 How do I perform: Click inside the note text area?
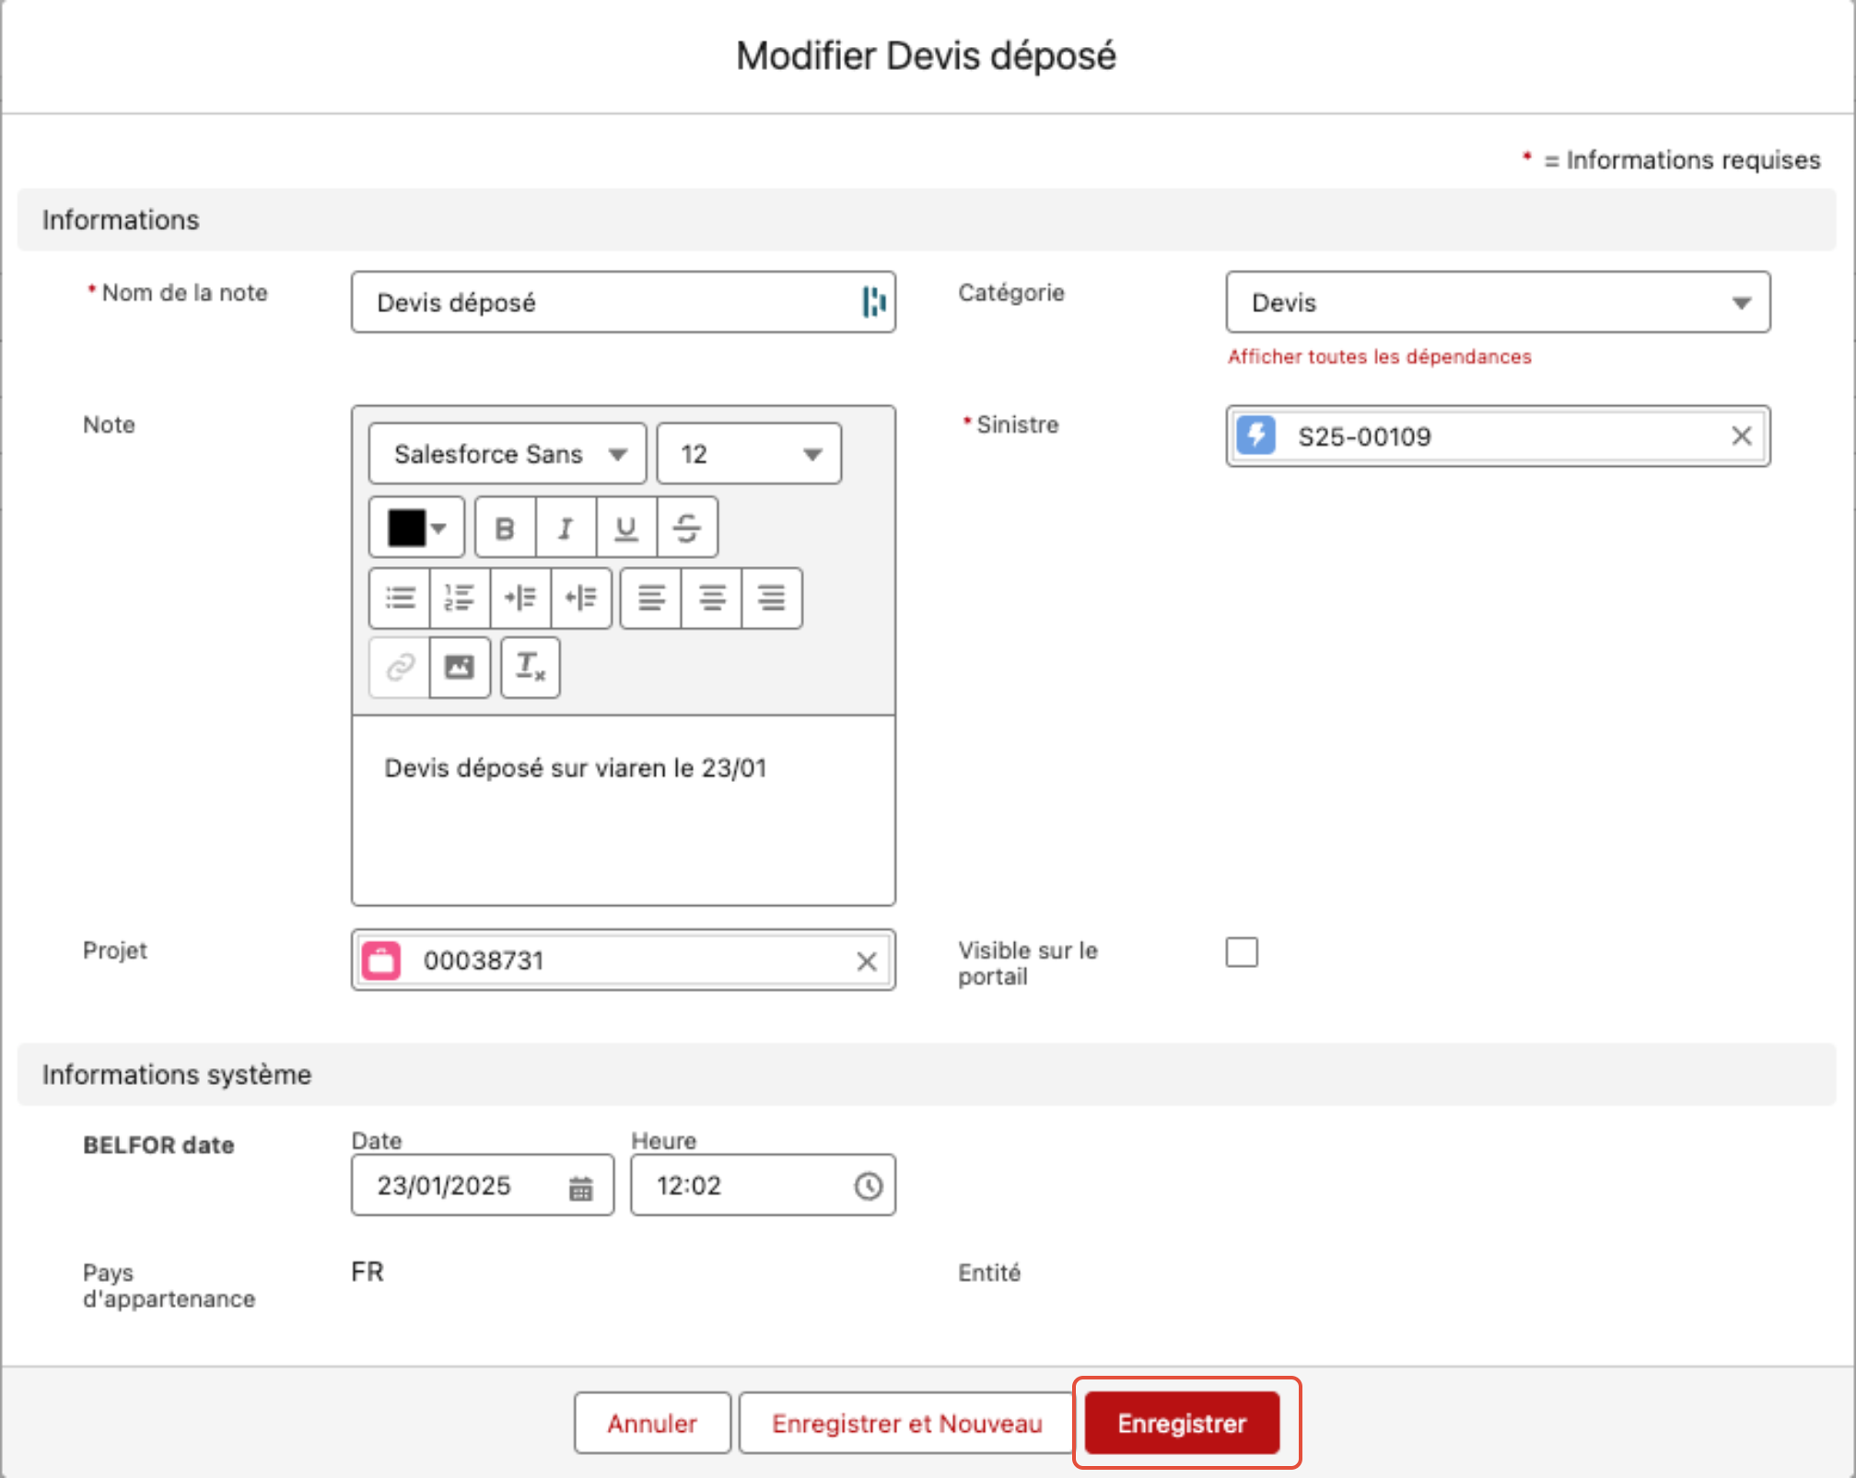[x=623, y=810]
